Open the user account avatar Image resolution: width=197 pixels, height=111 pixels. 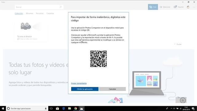point(188,7)
